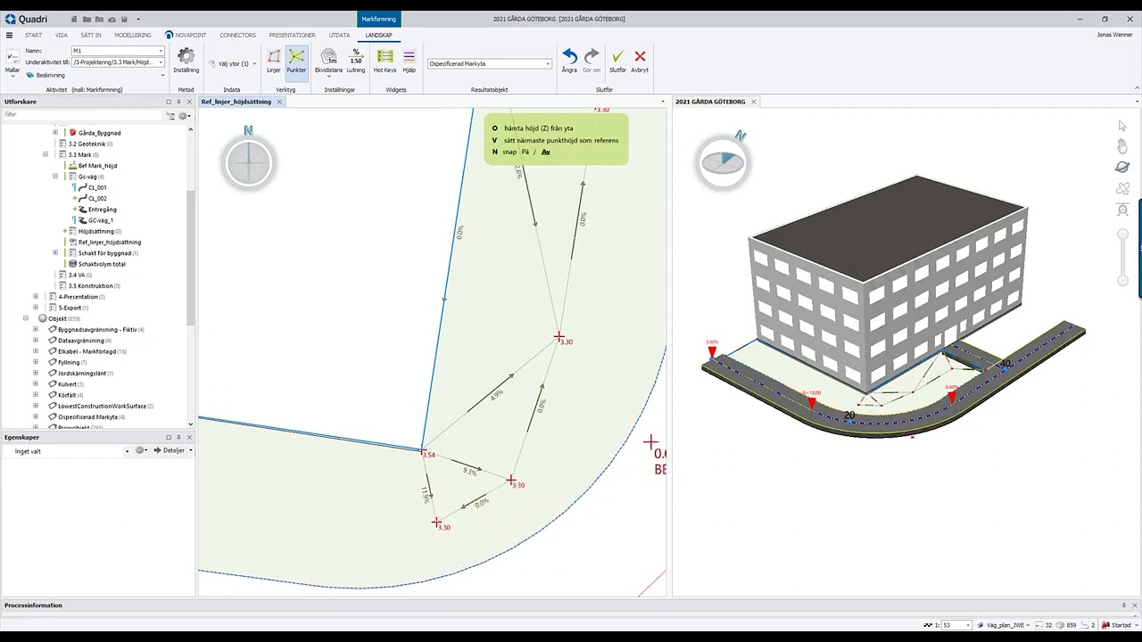The height and width of the screenshot is (642, 1142).
Task: Close the Ref_linjer_höjdsättning tab
Action: coord(279,102)
